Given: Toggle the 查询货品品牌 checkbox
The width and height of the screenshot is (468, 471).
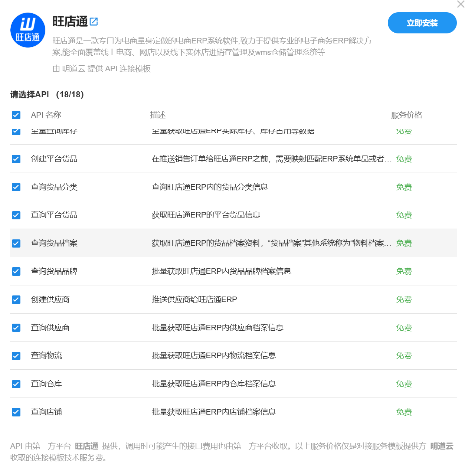Looking at the screenshot, I should pyautogui.click(x=16, y=271).
